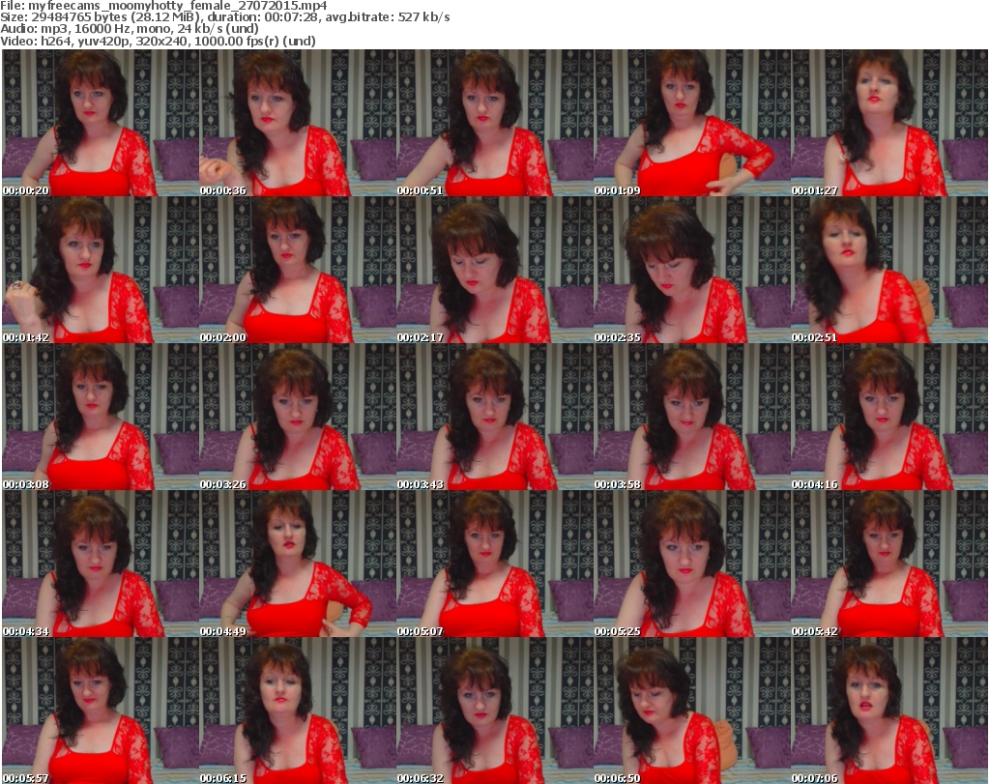The width and height of the screenshot is (990, 784).
Task: Select the thumbnail stamped 00:04:49
Action: point(298,565)
